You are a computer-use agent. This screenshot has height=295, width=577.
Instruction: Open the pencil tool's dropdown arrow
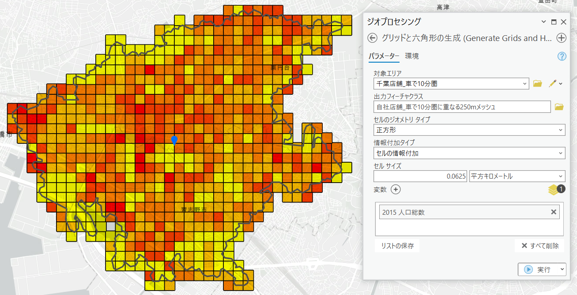coord(561,83)
